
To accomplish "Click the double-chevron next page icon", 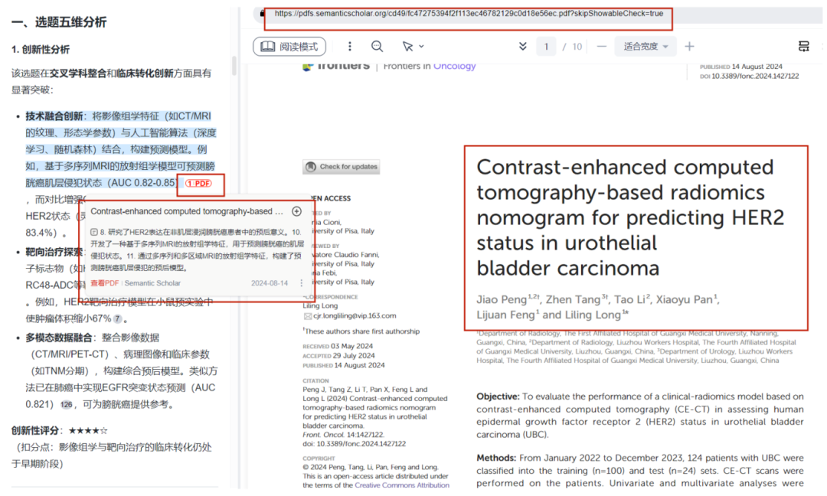I will (523, 47).
